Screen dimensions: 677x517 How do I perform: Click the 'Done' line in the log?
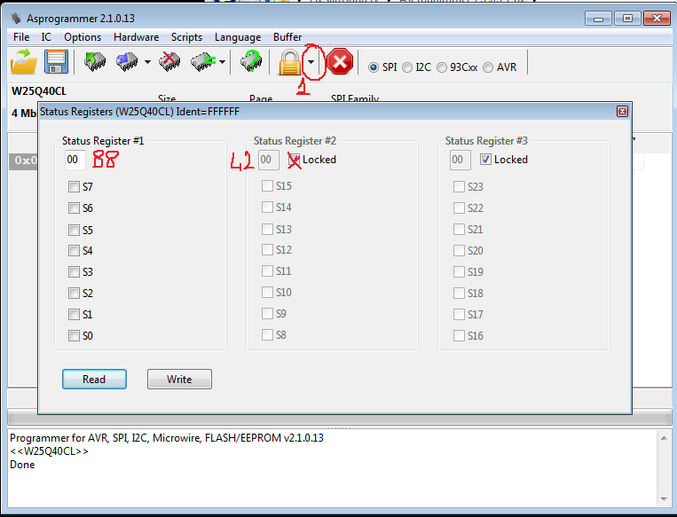tap(22, 465)
